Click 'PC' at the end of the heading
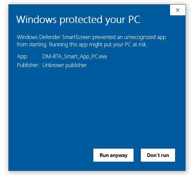Viewport: 191px width, 175px height. [x=134, y=19]
